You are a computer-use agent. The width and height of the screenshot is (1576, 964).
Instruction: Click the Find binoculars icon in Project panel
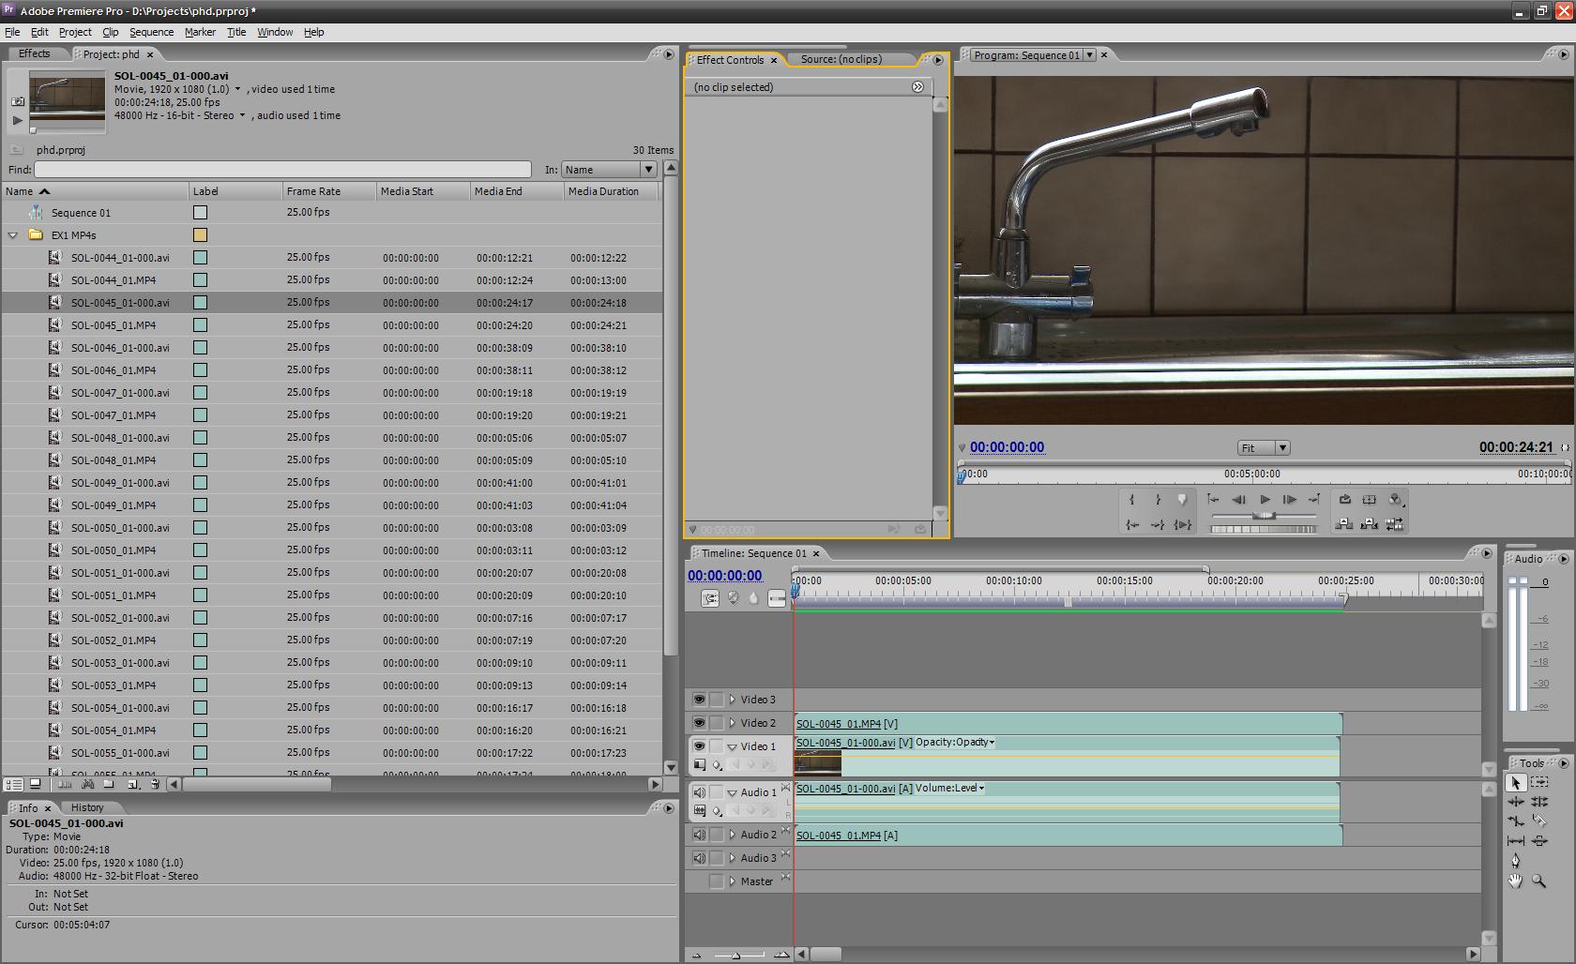pyautogui.click(x=87, y=784)
